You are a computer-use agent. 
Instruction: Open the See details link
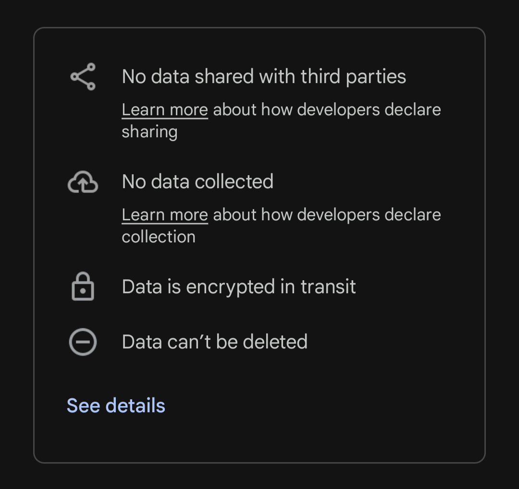116,406
